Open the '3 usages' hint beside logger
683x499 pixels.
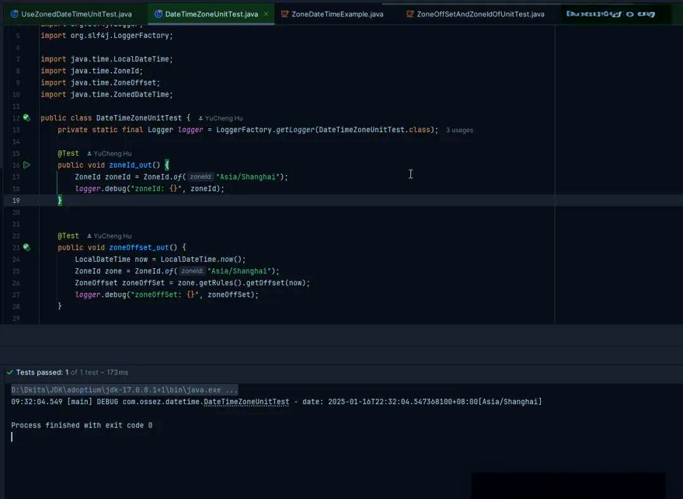pyautogui.click(x=459, y=130)
